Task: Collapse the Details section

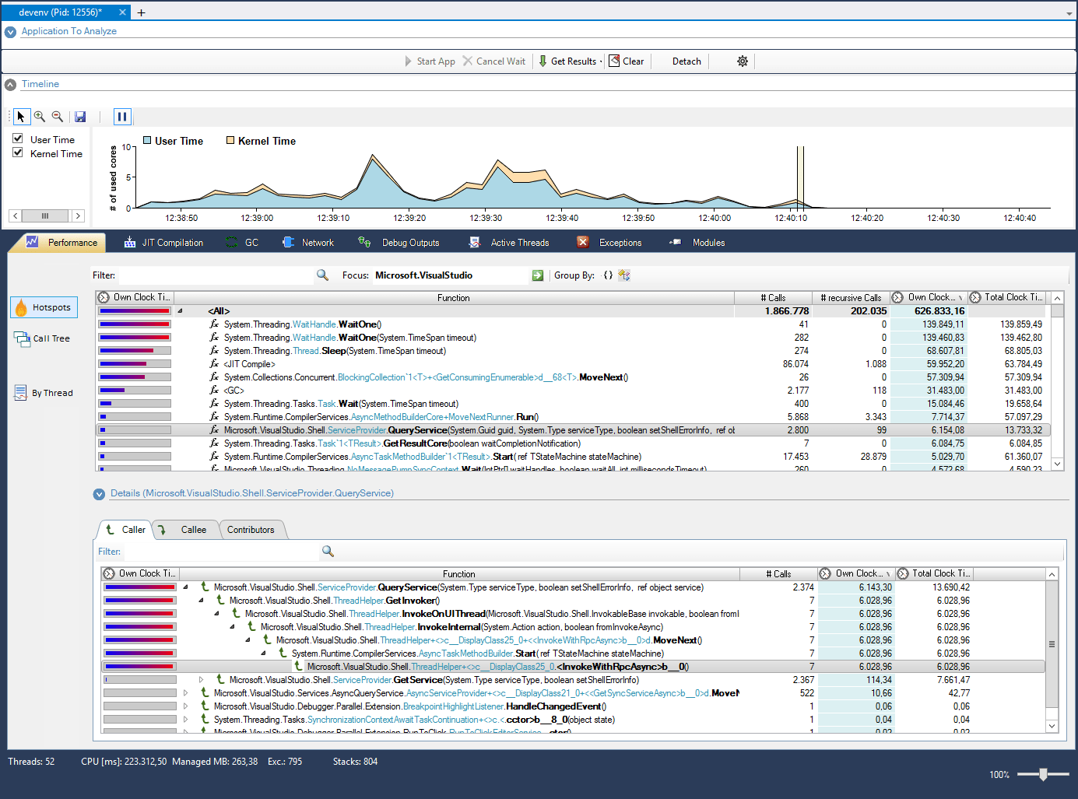Action: pyautogui.click(x=99, y=494)
